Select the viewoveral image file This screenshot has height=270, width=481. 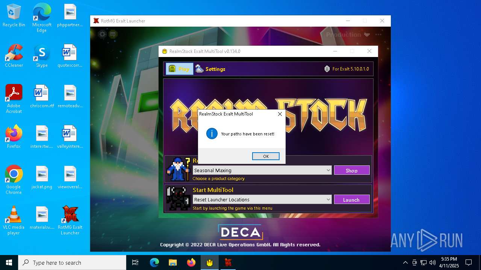pyautogui.click(x=70, y=178)
